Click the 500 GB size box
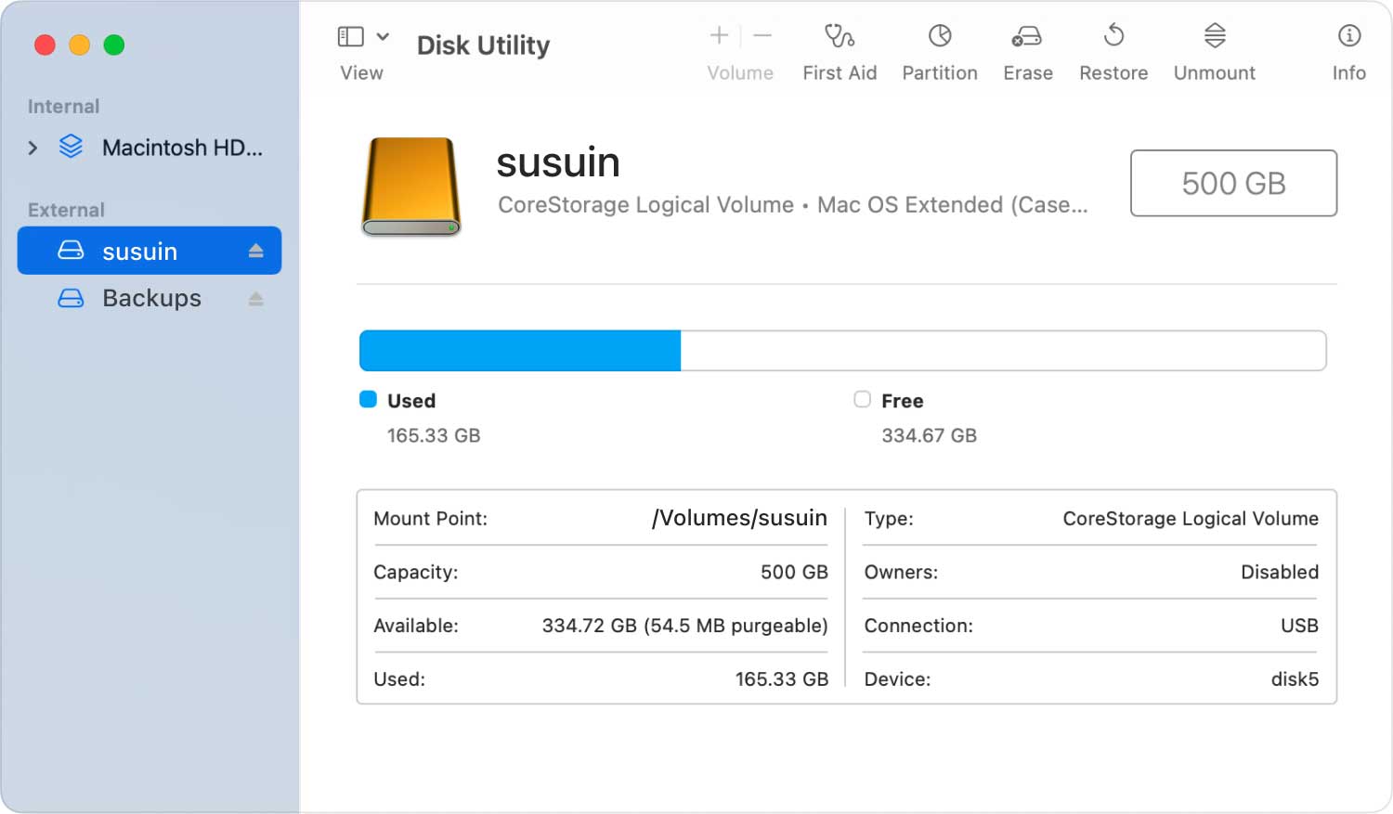Viewport: 1393px width, 814px height. coord(1233,183)
